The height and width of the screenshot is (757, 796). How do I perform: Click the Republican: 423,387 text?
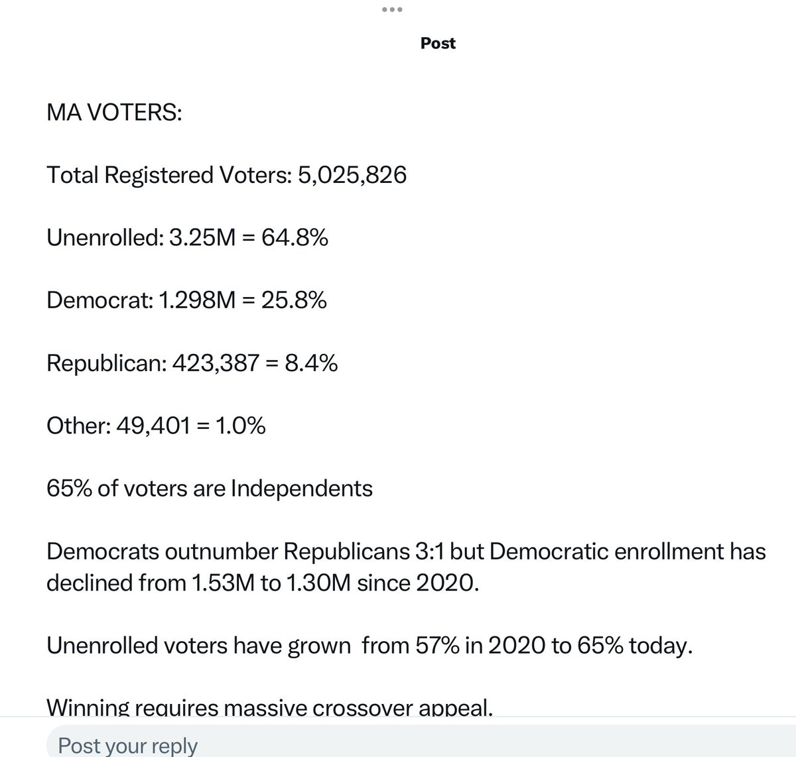coord(153,363)
